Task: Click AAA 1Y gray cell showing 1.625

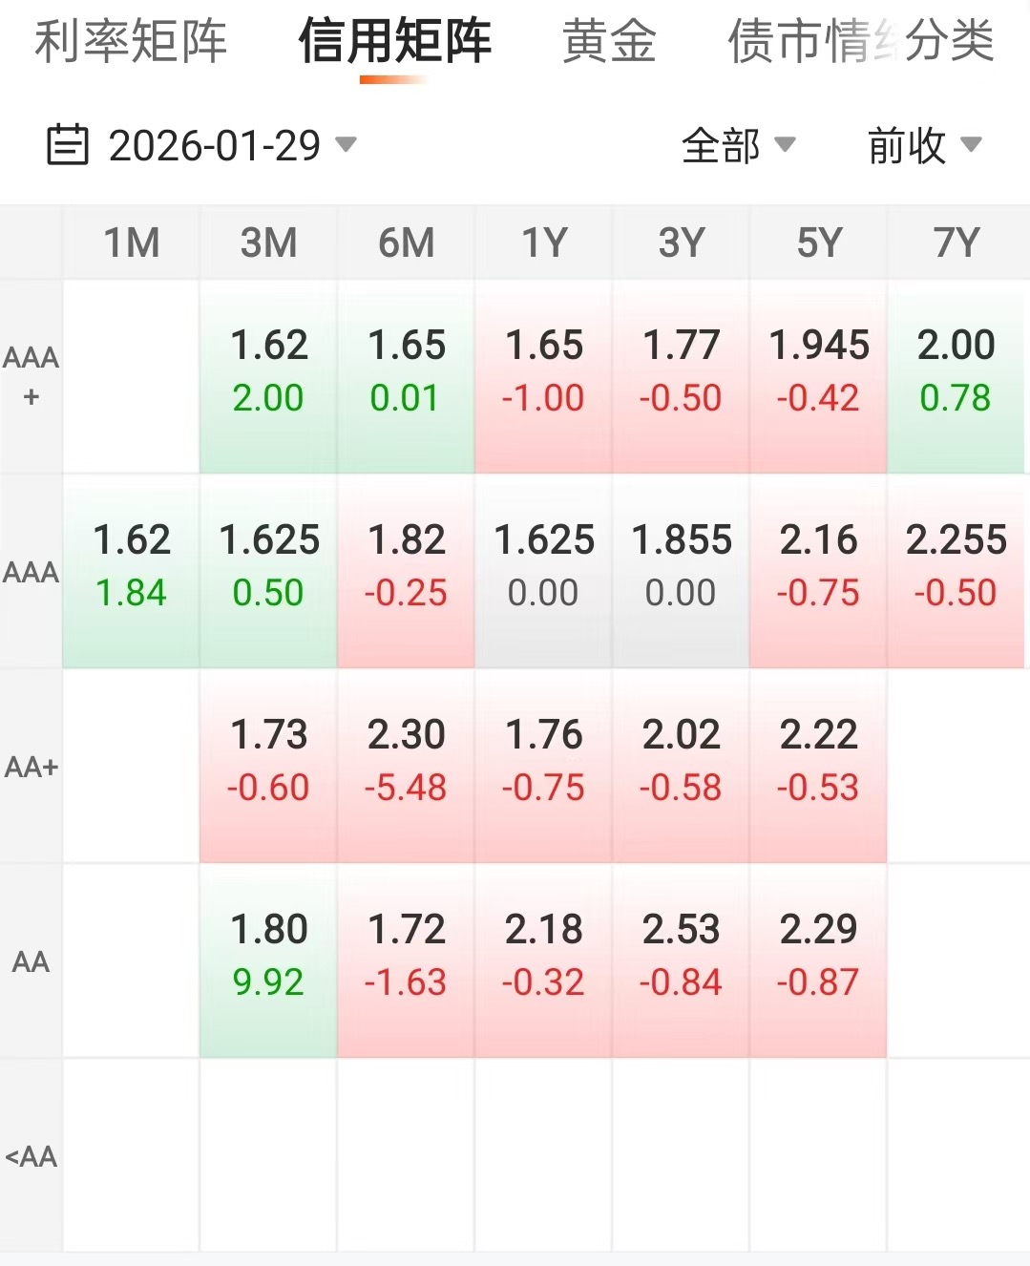Action: [544, 566]
